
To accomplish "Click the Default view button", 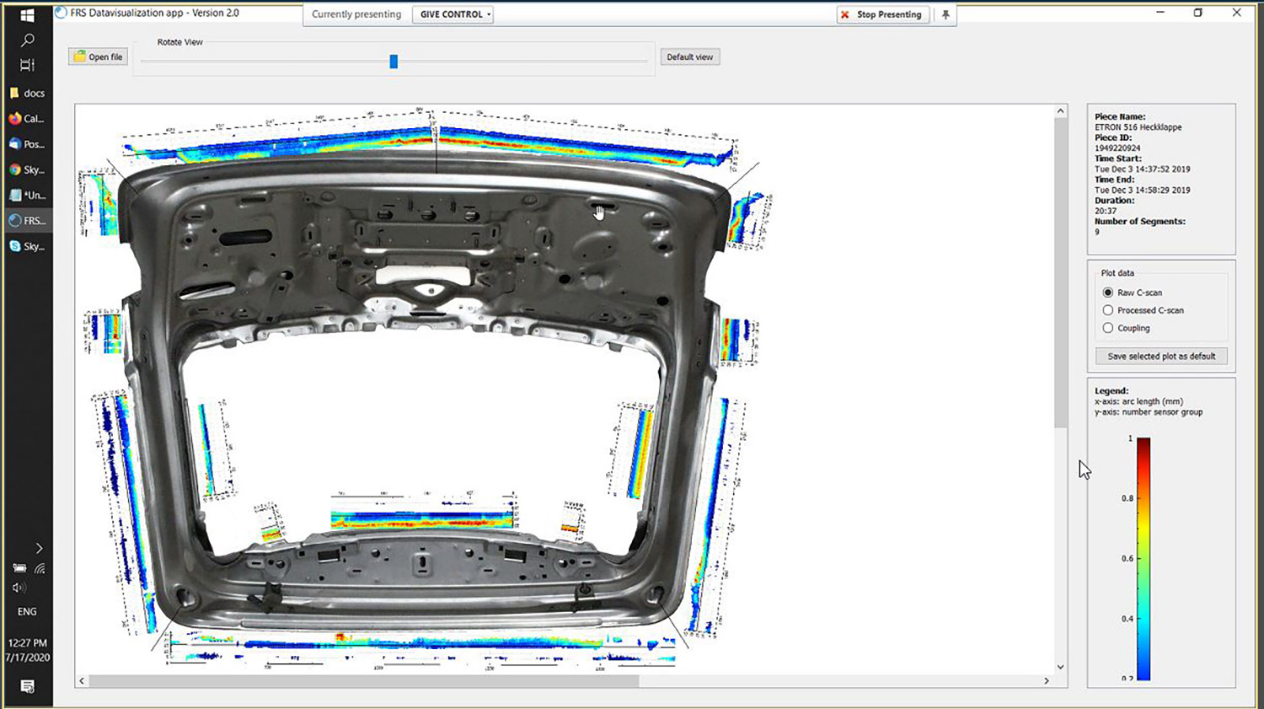I will pos(689,56).
